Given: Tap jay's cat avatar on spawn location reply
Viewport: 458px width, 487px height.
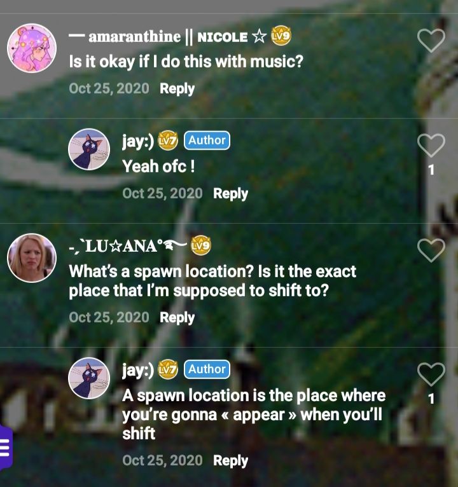Looking at the screenshot, I should coord(89,378).
